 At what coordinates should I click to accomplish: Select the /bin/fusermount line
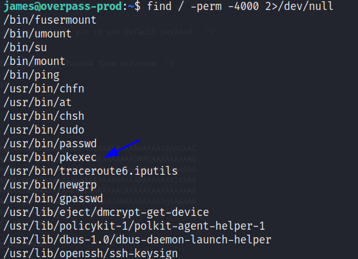[50, 20]
